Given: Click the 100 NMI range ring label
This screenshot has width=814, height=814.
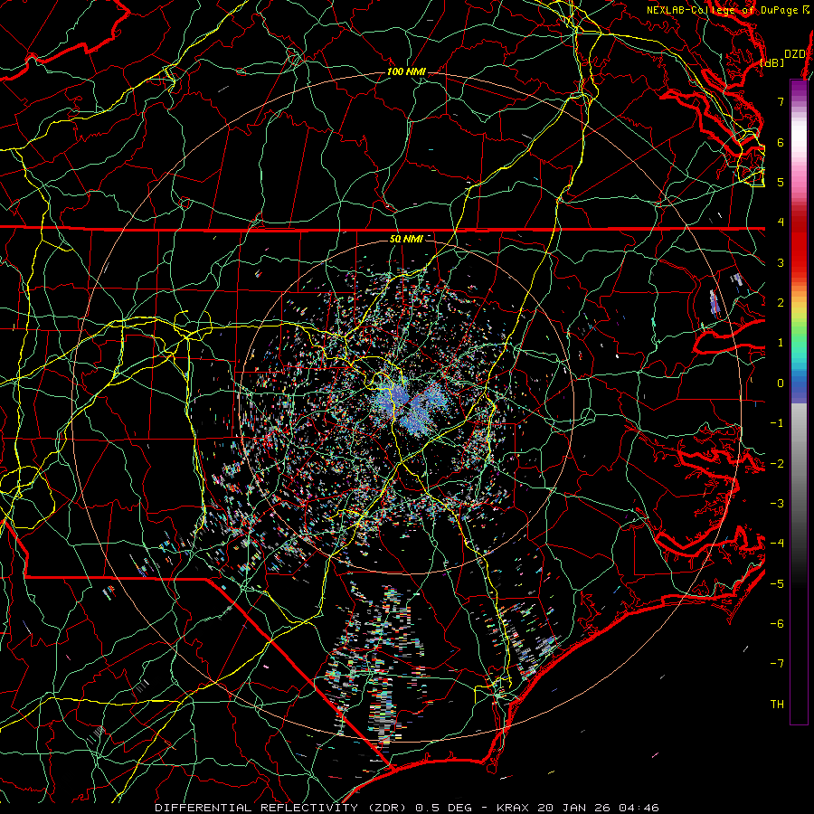Looking at the screenshot, I should point(406,71).
